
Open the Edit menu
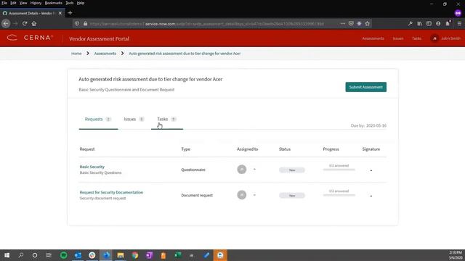13,3
